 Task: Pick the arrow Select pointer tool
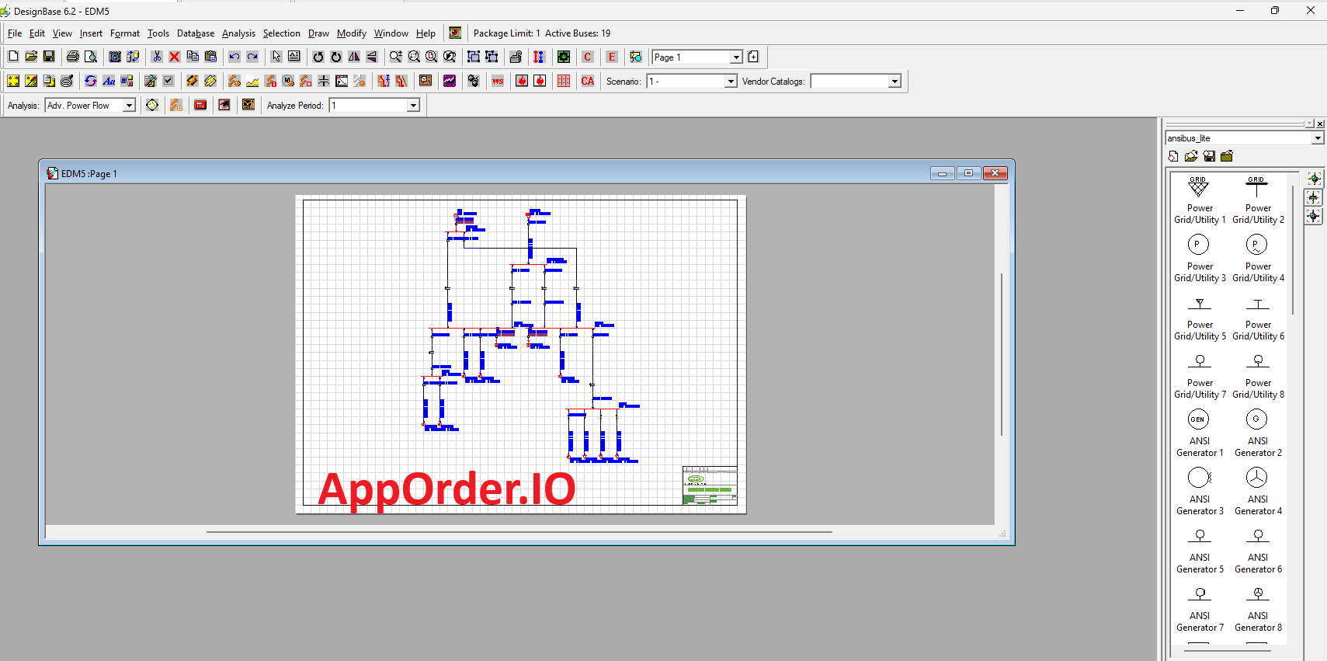(276, 57)
